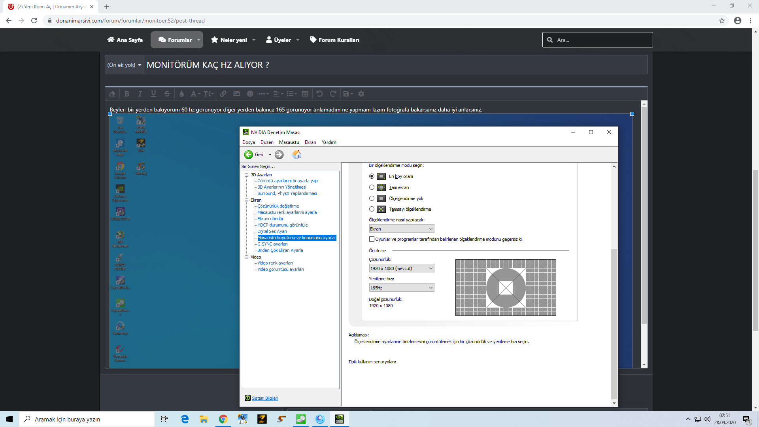
Task: Select the 'Ölçeklendirme yok' radio option
Action: point(372,198)
